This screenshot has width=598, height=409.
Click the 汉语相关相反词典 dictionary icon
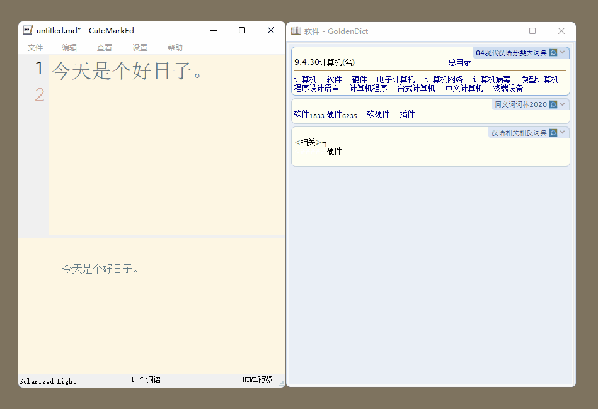[x=553, y=133]
